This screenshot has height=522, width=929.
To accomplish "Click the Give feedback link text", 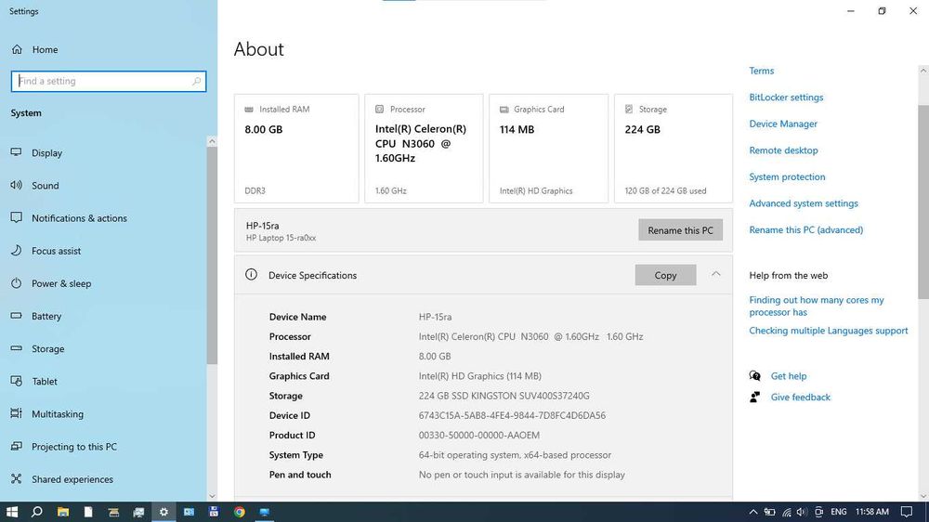I will point(801,397).
